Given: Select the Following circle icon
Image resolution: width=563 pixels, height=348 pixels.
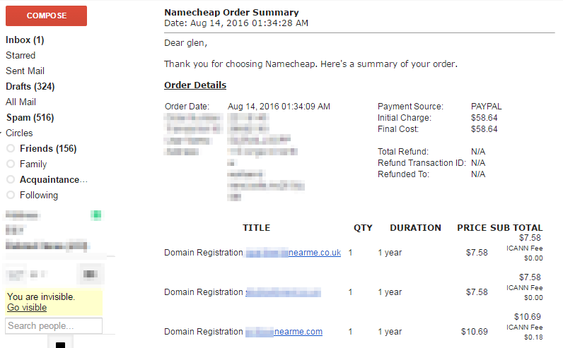Looking at the screenshot, I should tap(11, 196).
